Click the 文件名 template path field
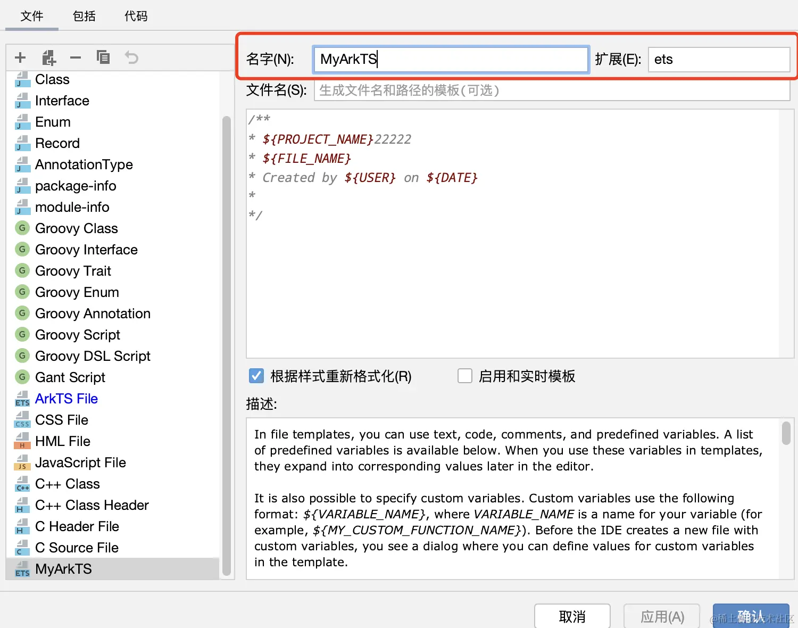This screenshot has width=798, height=628. click(x=552, y=90)
